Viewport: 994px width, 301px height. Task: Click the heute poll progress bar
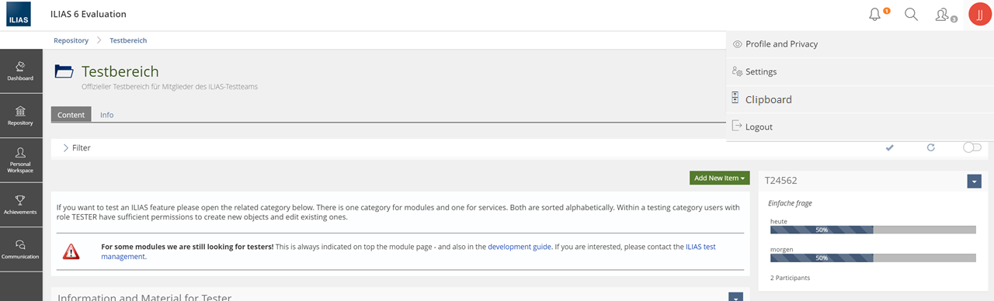[873, 230]
